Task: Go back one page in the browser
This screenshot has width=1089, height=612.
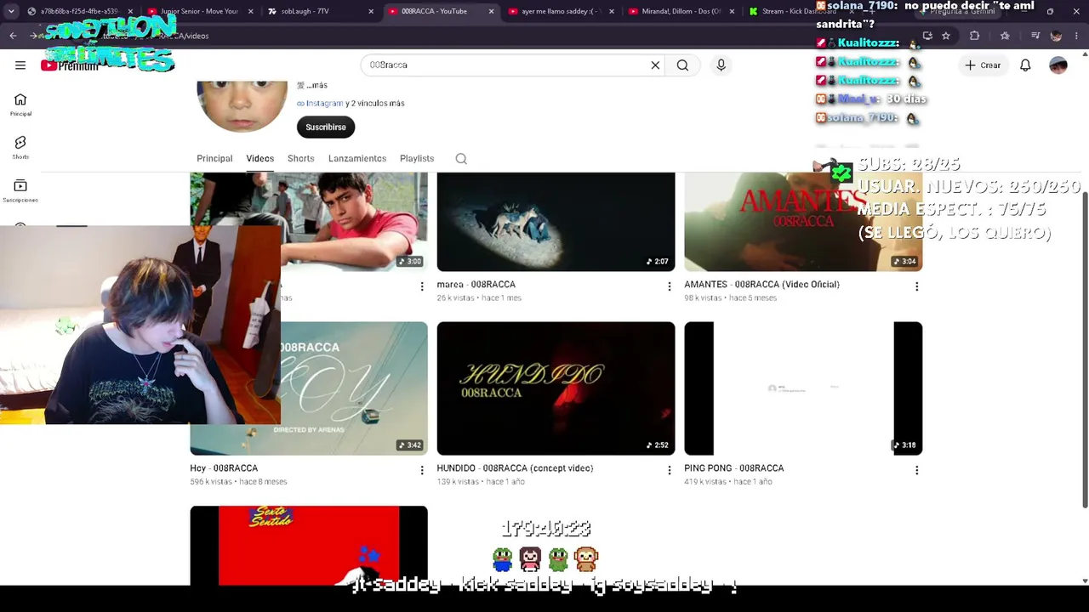Action: pos(13,36)
